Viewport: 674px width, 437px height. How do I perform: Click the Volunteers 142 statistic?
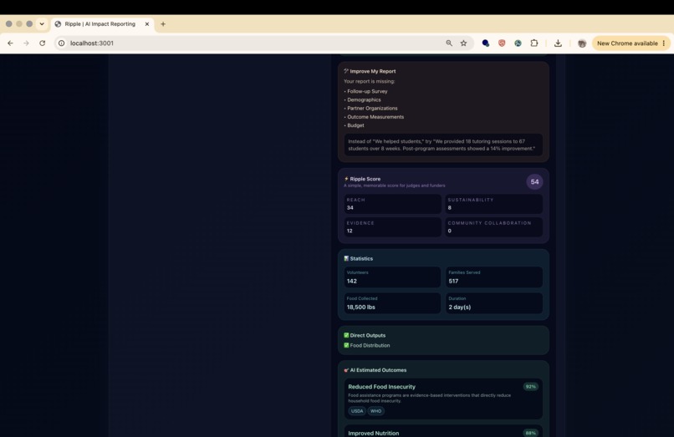point(392,277)
